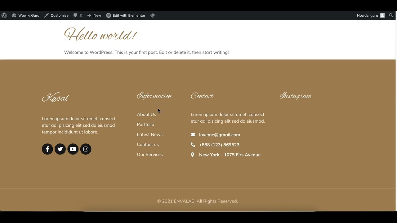Image resolution: width=397 pixels, height=223 pixels.
Task: Open the Contact us footer link
Action: tap(148, 144)
